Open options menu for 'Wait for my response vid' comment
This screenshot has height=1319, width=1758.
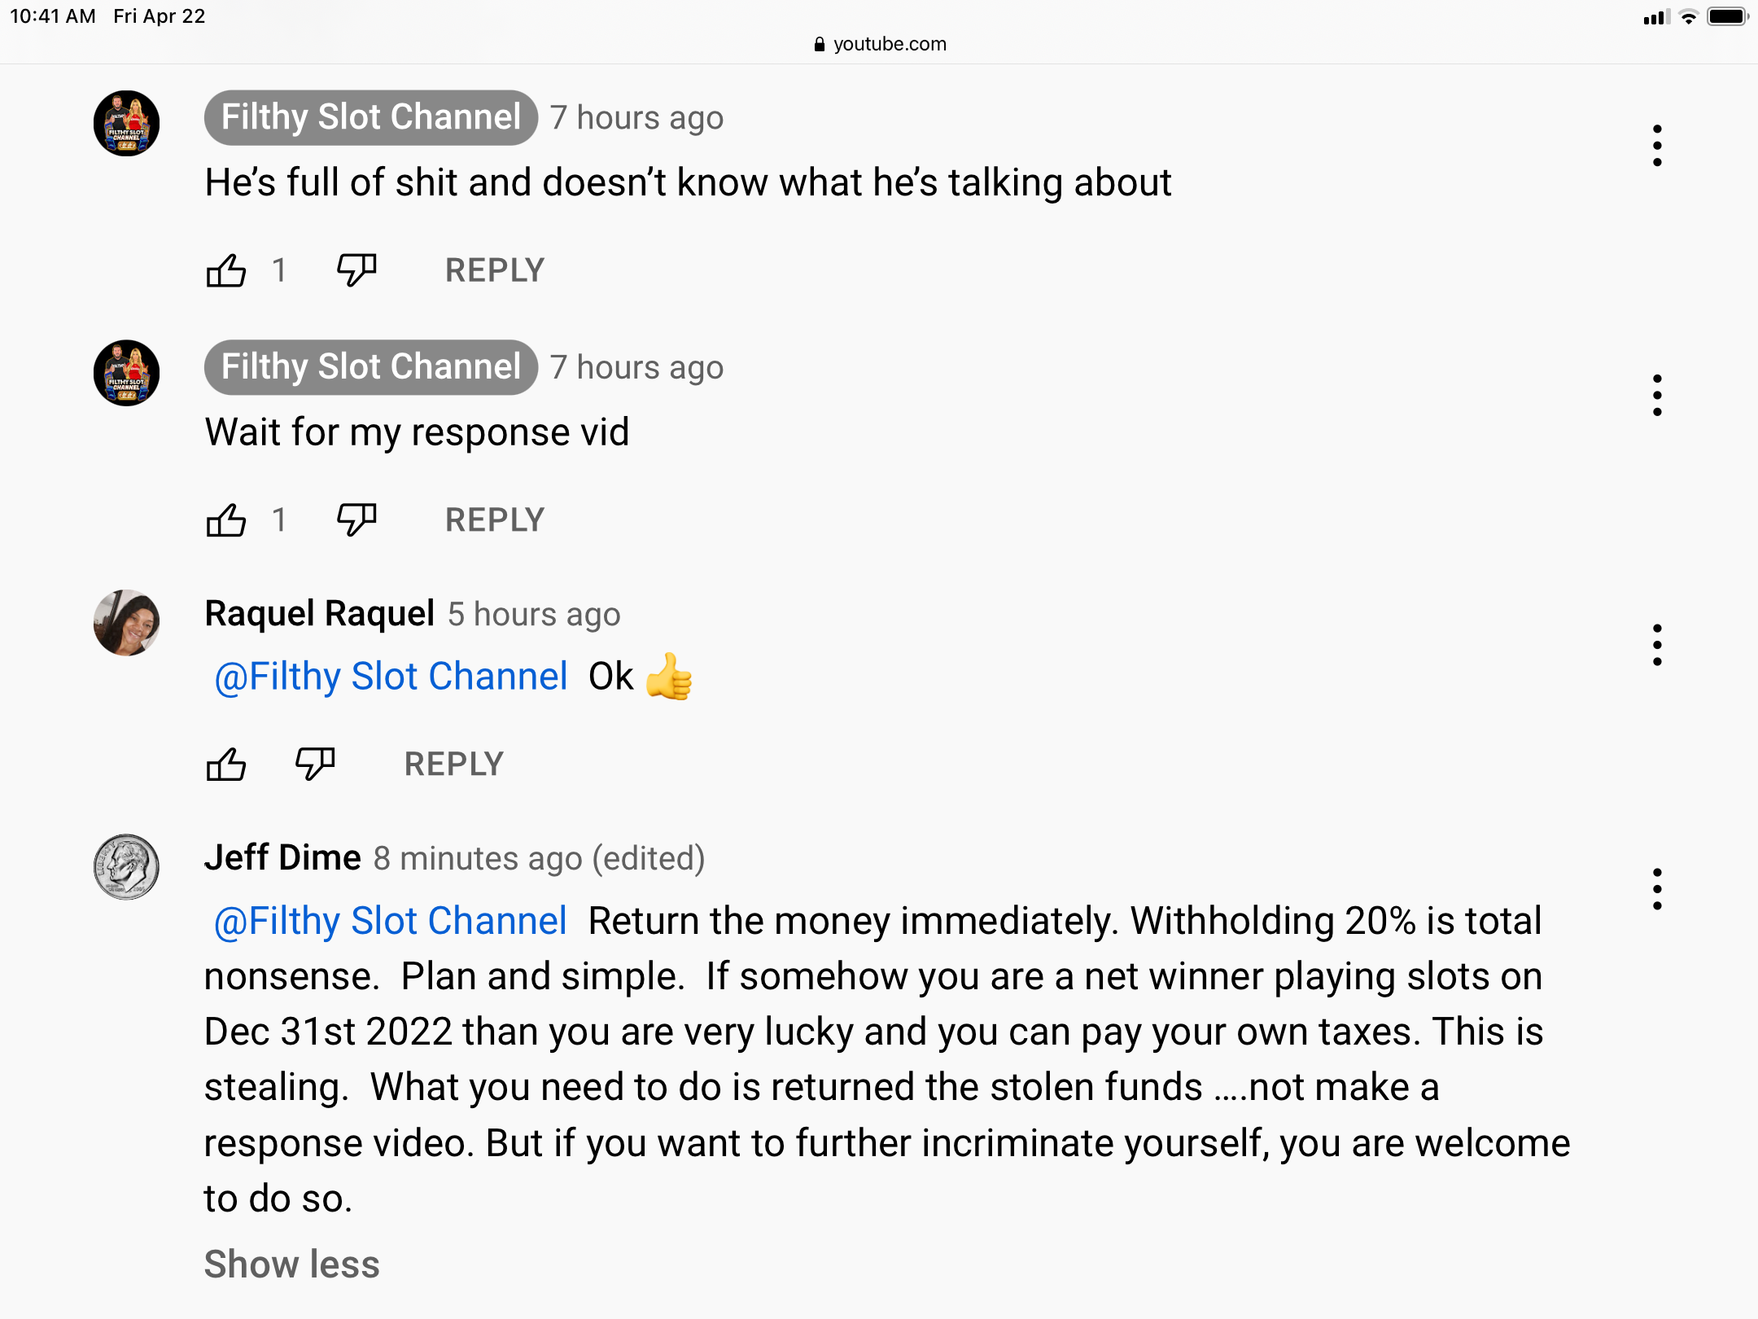point(1657,396)
